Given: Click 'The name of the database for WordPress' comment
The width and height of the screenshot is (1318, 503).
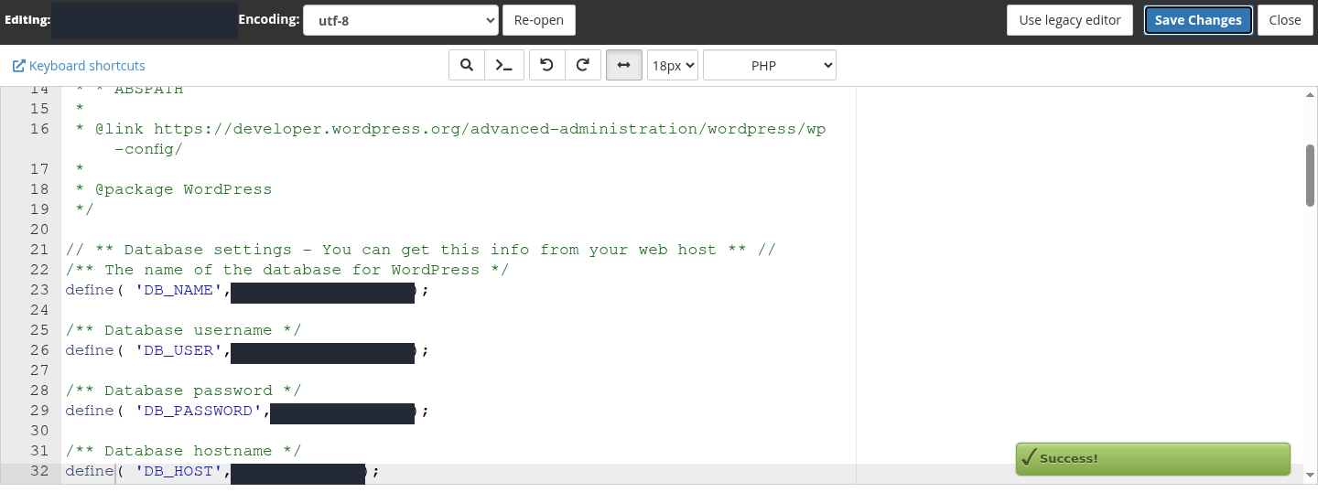Looking at the screenshot, I should tap(287, 270).
